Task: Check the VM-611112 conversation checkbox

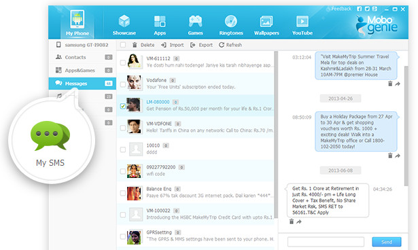Action: 123,62
